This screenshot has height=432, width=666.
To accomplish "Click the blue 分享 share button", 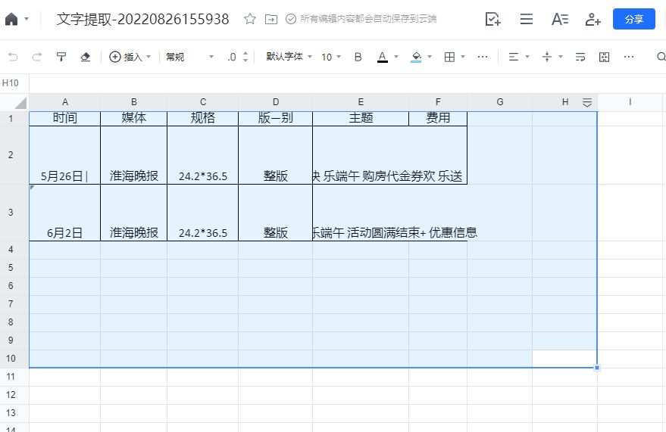I will 633,19.
